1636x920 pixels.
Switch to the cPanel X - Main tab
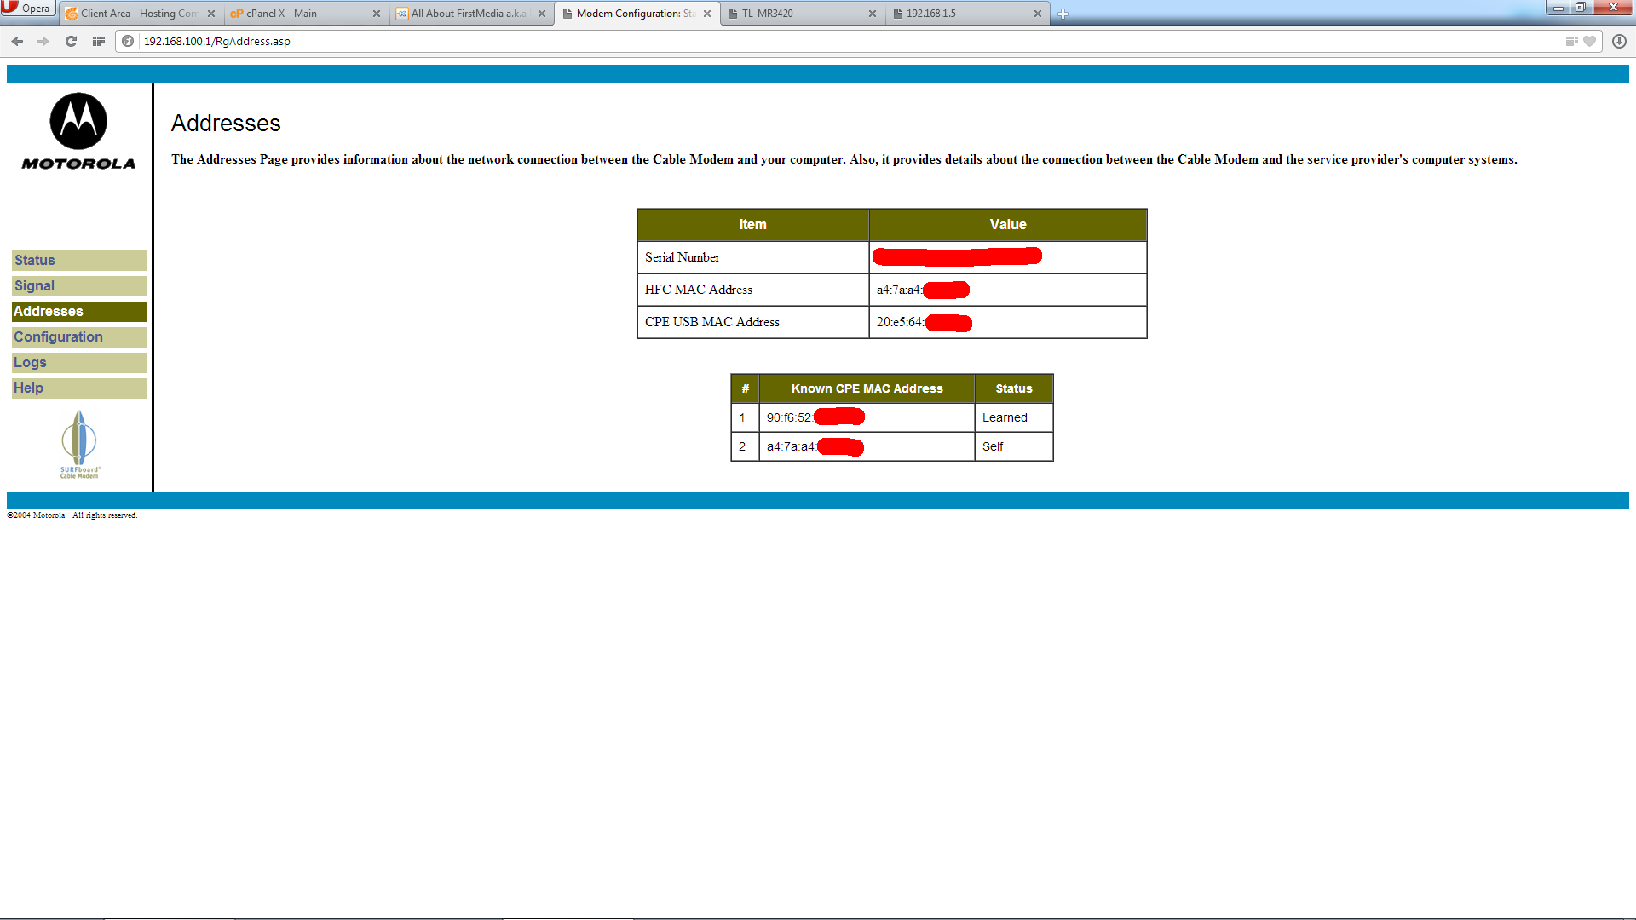coord(281,14)
